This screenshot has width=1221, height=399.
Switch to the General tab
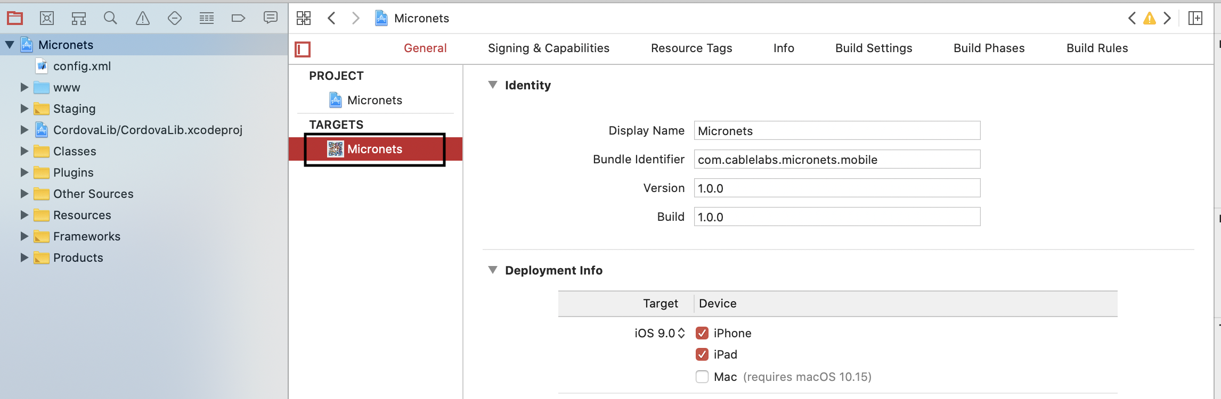425,48
